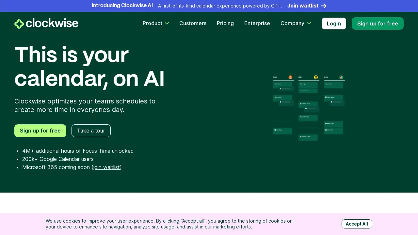
Task: Go to the Customers page
Action: pos(193,23)
